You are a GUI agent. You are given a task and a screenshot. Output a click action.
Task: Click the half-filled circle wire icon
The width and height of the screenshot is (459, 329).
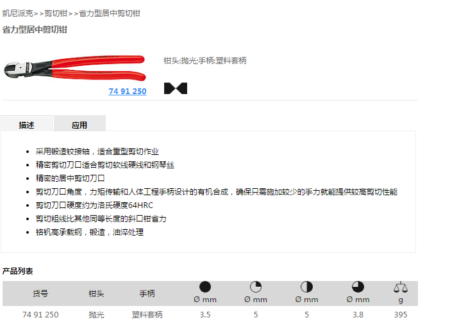pyautogui.click(x=306, y=287)
